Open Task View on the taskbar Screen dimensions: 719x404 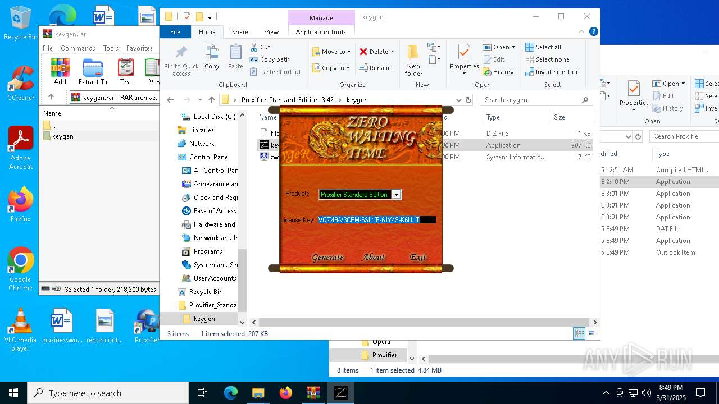202,393
